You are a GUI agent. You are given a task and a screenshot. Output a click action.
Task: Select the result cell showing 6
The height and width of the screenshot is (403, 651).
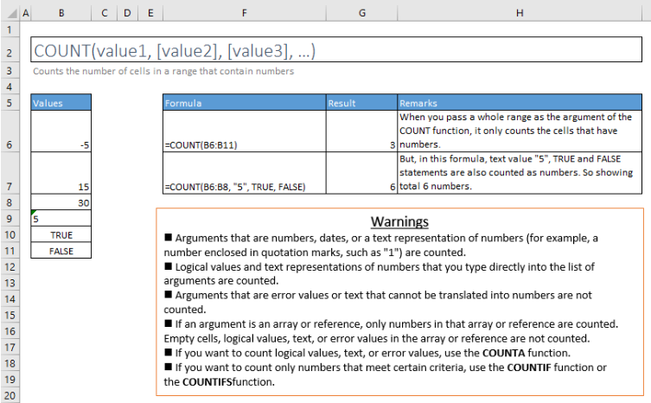pyautogui.click(x=361, y=173)
